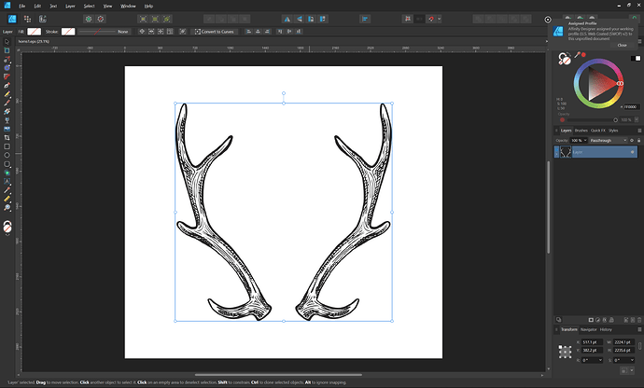The width and height of the screenshot is (644, 388).
Task: Open the Select menu
Action: tap(89, 7)
